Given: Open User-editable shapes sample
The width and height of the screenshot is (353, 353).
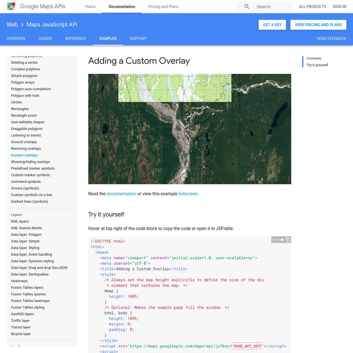Looking at the screenshot, I should (x=28, y=122).
